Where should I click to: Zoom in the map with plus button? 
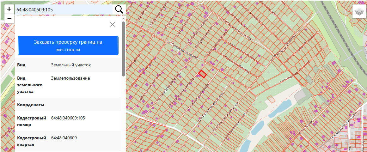click(x=9, y=9)
